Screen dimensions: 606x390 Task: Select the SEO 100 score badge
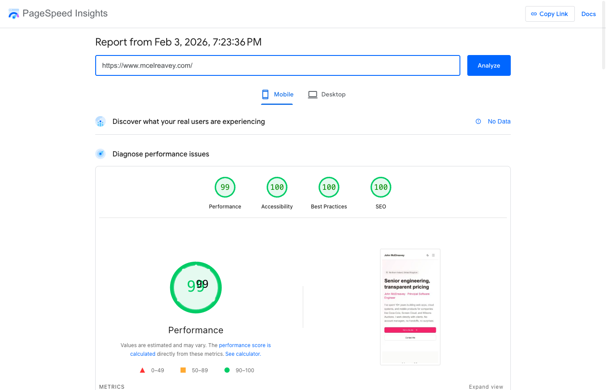[x=381, y=187]
